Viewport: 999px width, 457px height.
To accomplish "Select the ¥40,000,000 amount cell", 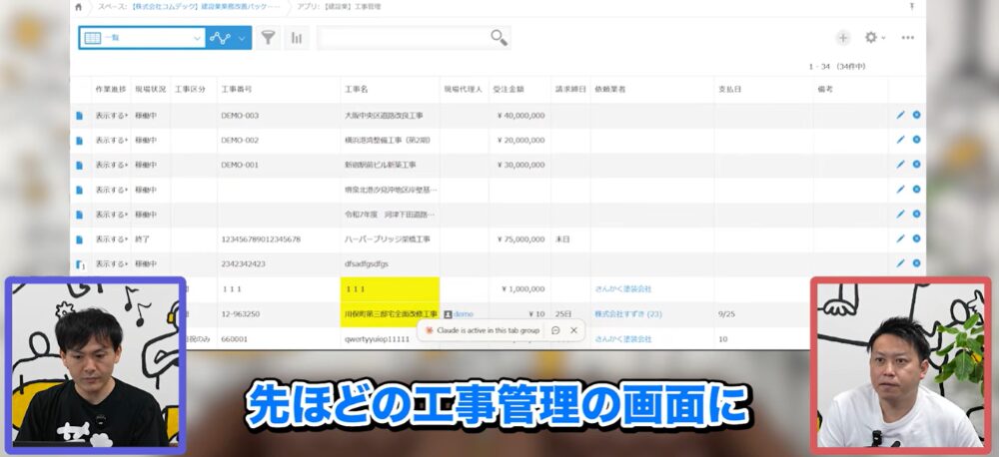I will pos(520,116).
